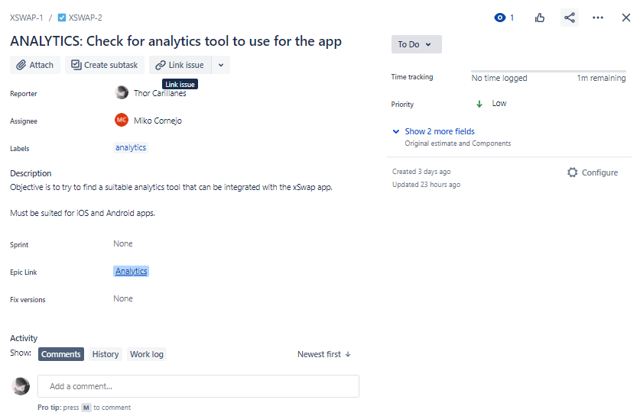This screenshot has width=640, height=419.
Task: Click the time tracking progress bar
Action: tap(548, 71)
